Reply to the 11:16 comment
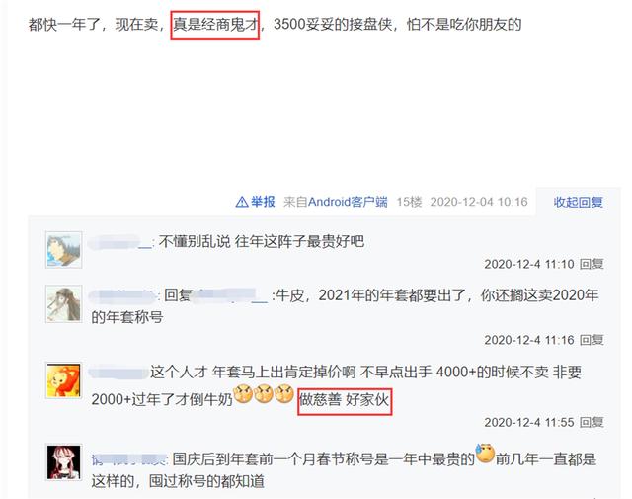Screen dimensions: 632x499 coord(592,340)
